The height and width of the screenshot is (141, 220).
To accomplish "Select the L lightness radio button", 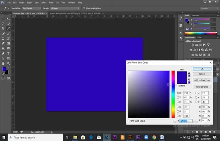I will coord(196,93).
